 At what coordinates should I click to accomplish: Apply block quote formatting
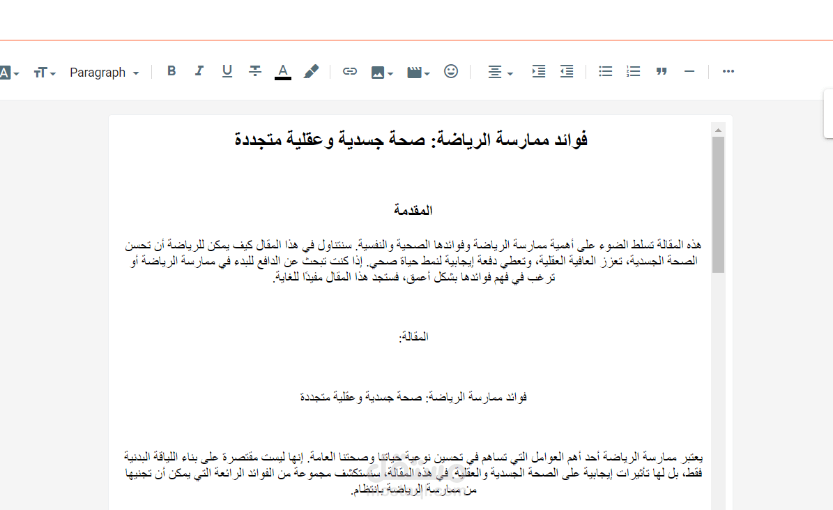[x=662, y=71]
